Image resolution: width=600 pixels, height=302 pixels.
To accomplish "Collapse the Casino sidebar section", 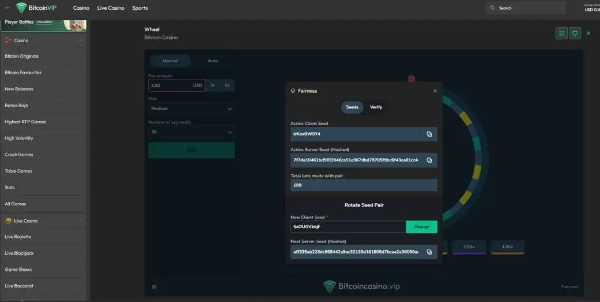I will point(80,40).
